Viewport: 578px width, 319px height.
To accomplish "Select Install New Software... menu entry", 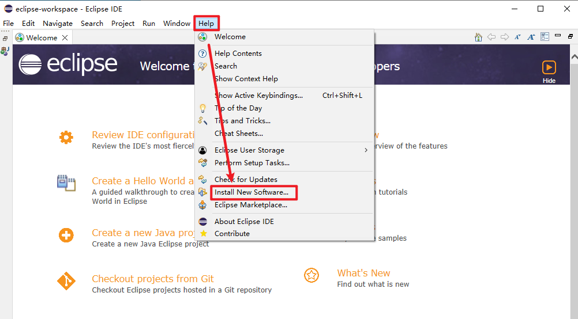I will point(251,192).
